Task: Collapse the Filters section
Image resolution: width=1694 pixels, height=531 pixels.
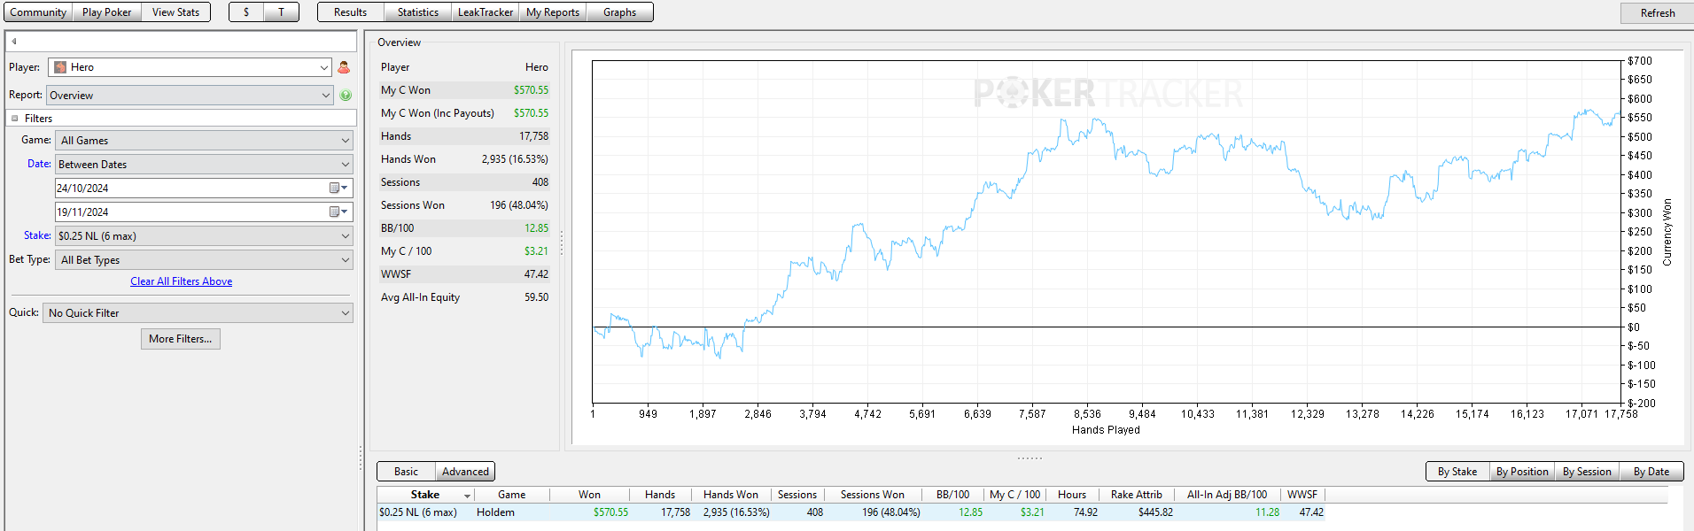Action: coord(14,118)
